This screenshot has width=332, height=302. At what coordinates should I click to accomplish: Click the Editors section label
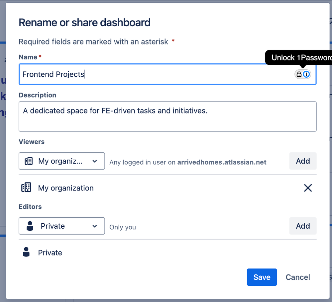(30, 207)
